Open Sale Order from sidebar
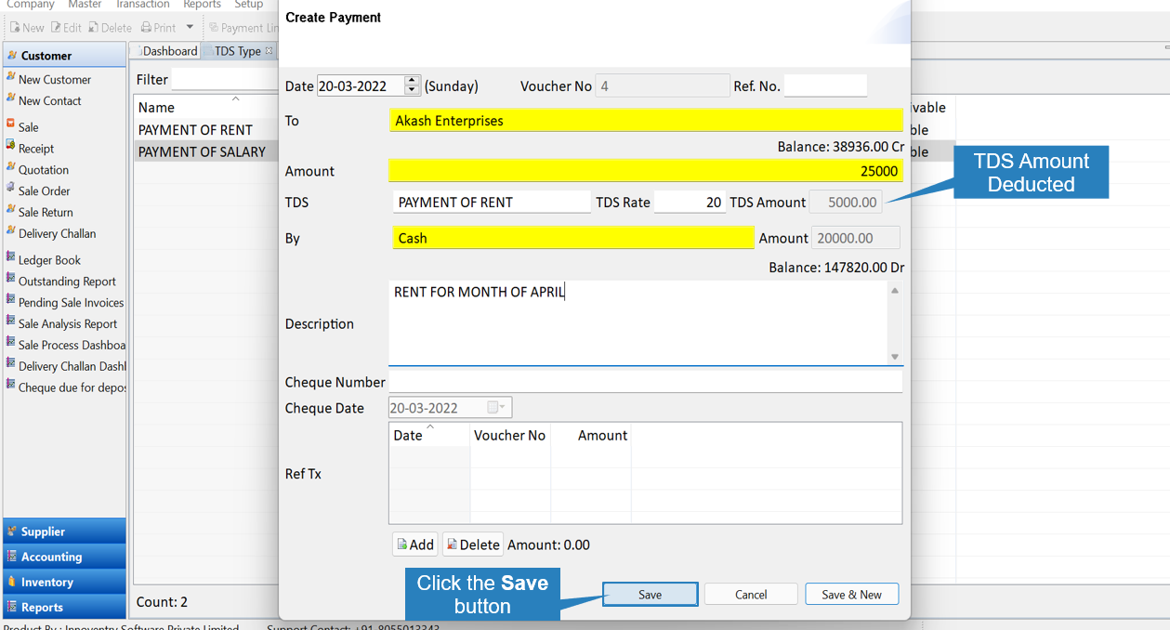 44,191
